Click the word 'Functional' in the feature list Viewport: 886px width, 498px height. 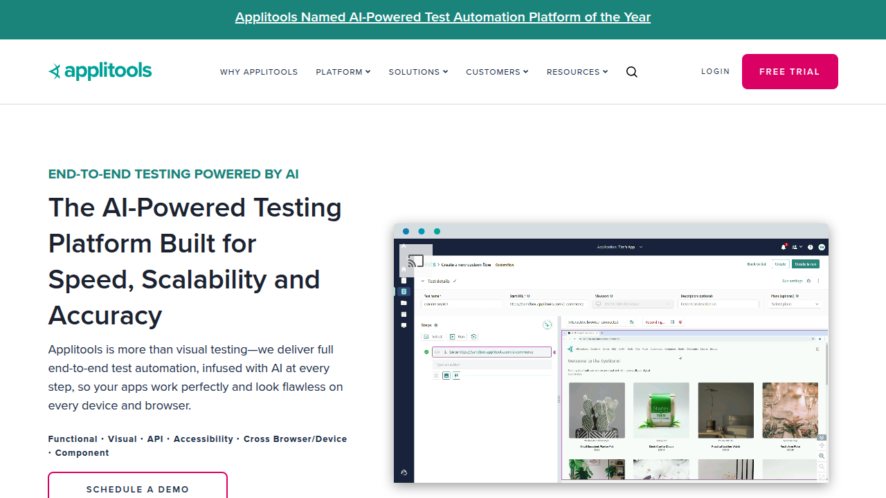(x=73, y=439)
